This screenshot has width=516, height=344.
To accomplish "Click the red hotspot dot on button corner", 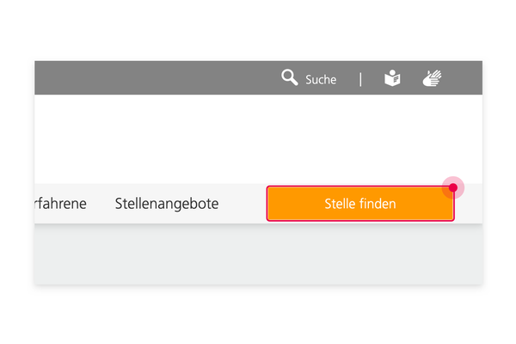I will 453,187.
